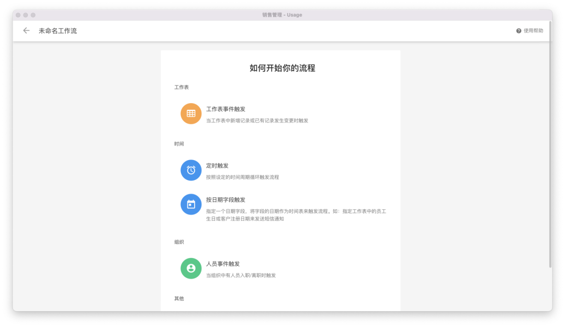This screenshot has width=565, height=327.
Task: Click the back arrow icon
Action: point(26,31)
